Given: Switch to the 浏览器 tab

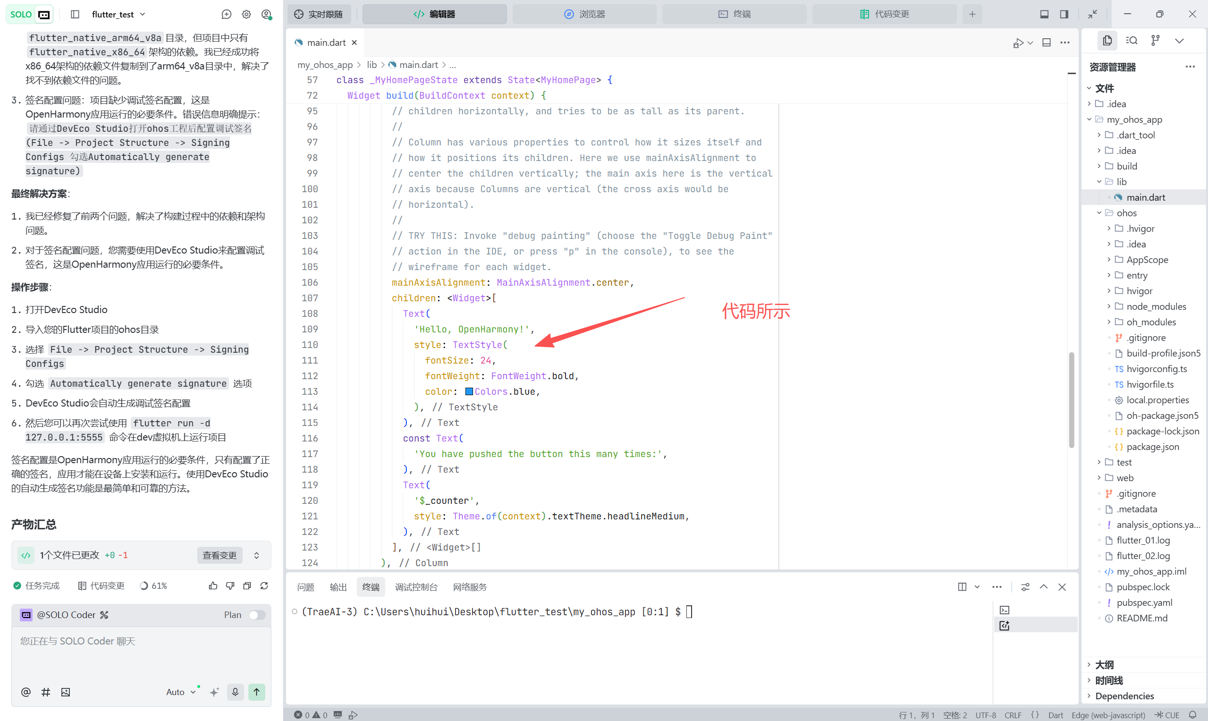Looking at the screenshot, I should coord(584,14).
